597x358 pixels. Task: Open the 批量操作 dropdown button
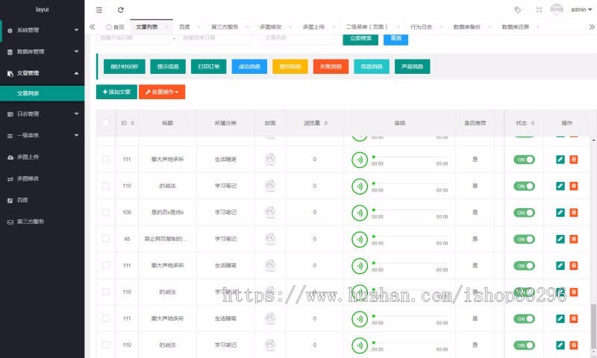pos(161,92)
